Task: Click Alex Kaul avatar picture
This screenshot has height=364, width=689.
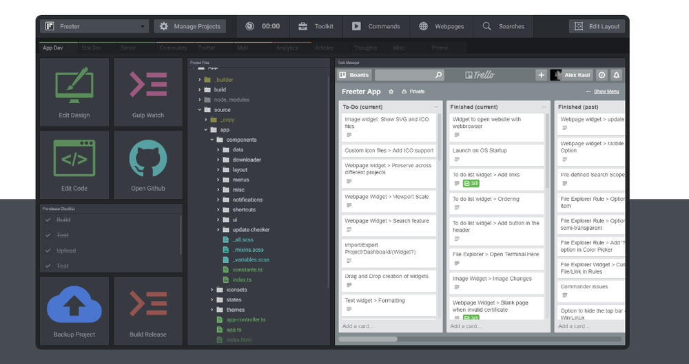Action: point(556,75)
